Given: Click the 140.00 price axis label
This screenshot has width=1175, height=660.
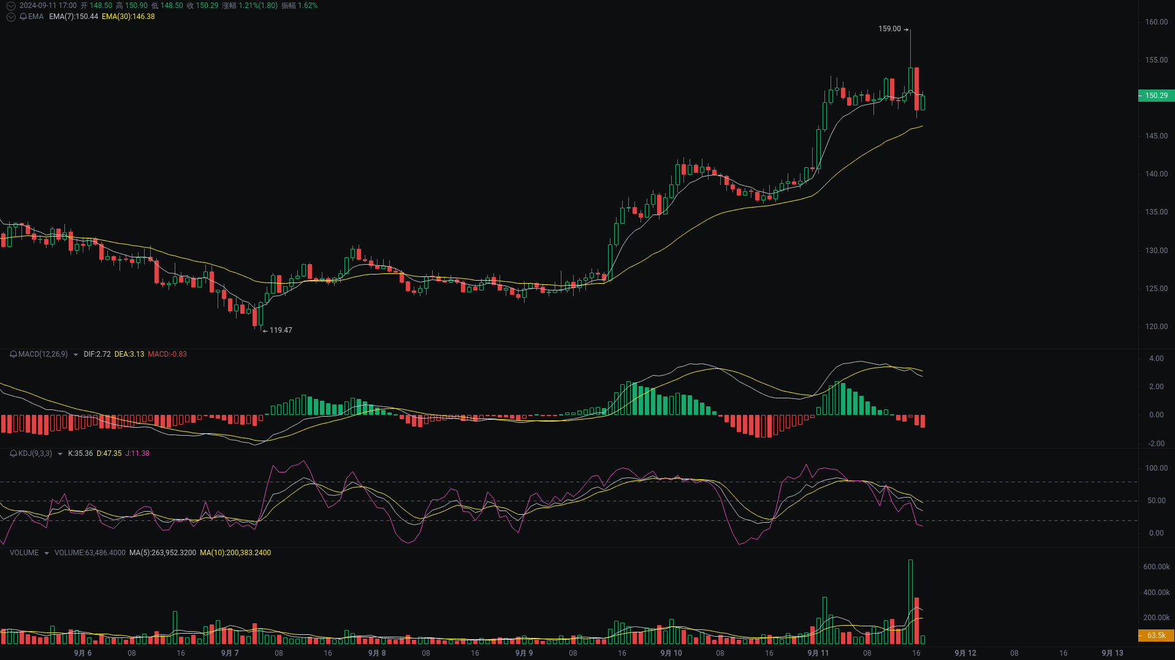Looking at the screenshot, I should 1157,174.
